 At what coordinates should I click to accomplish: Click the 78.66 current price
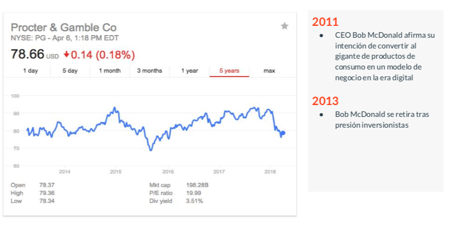coord(28,54)
